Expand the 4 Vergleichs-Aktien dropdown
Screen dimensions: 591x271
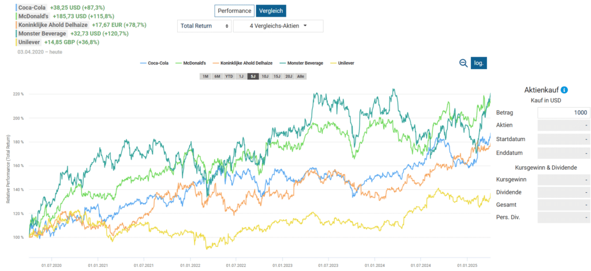278,26
